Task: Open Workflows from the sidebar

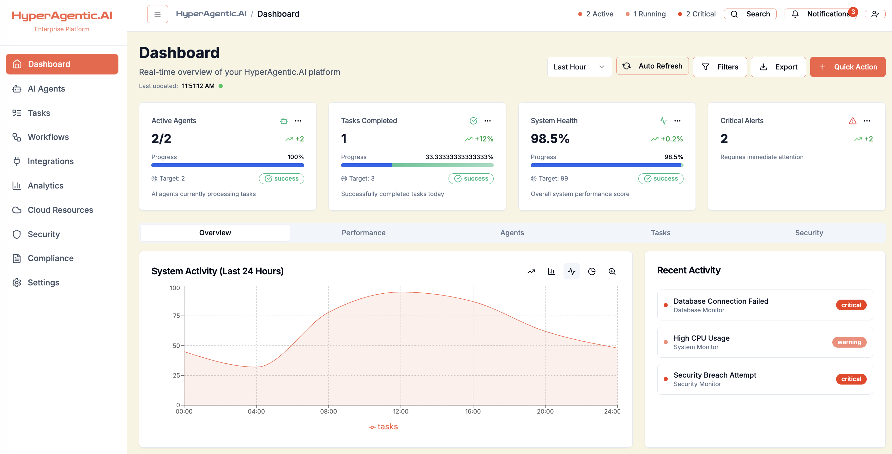Action: point(48,137)
